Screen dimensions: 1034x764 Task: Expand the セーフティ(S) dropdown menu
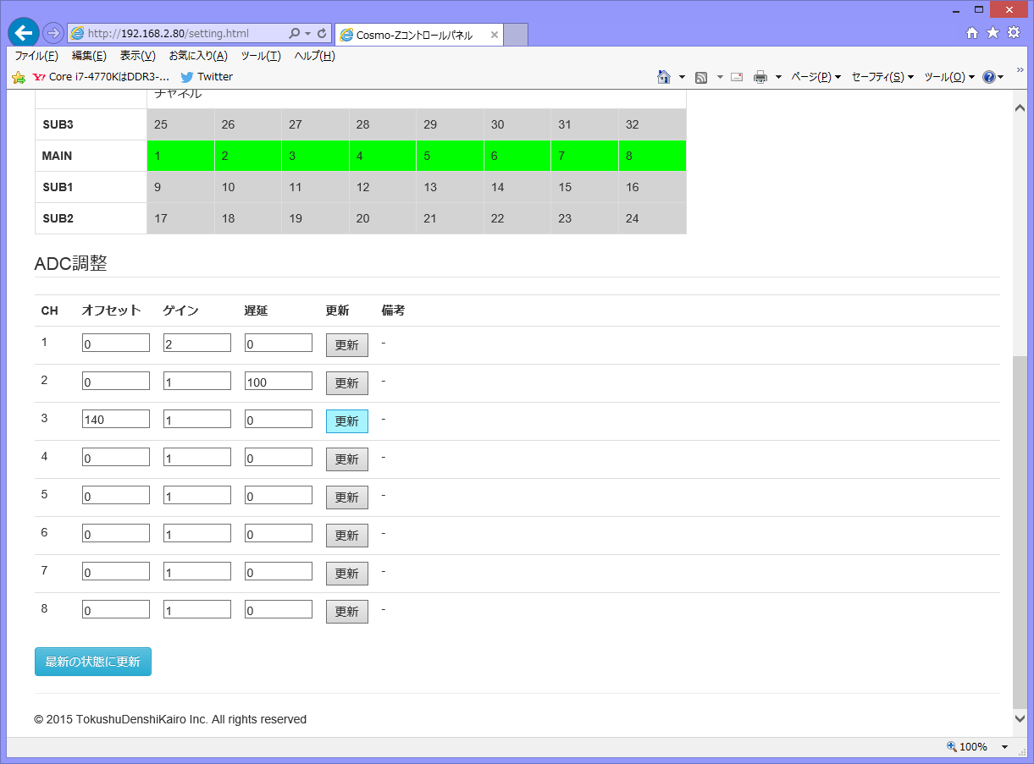pyautogui.click(x=882, y=77)
